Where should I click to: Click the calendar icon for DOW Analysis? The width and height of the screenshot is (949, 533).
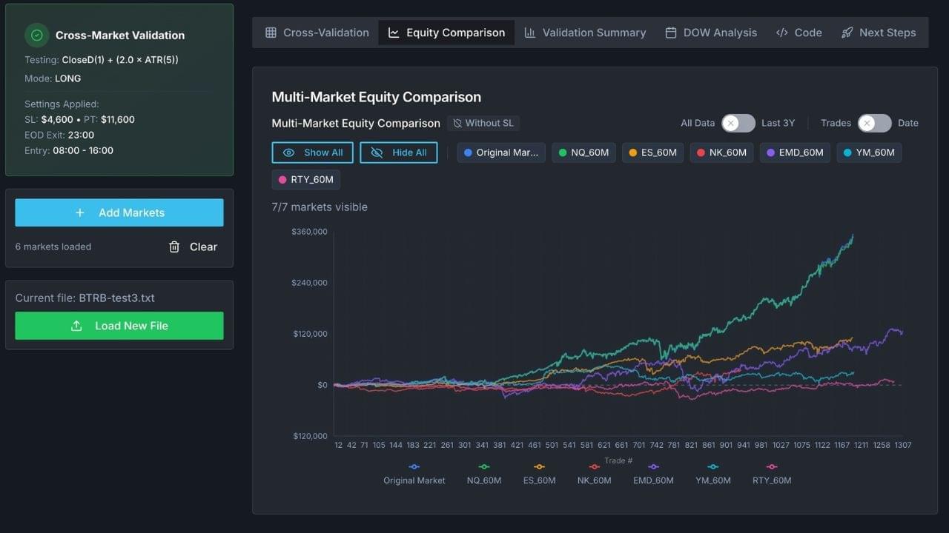[x=671, y=33]
